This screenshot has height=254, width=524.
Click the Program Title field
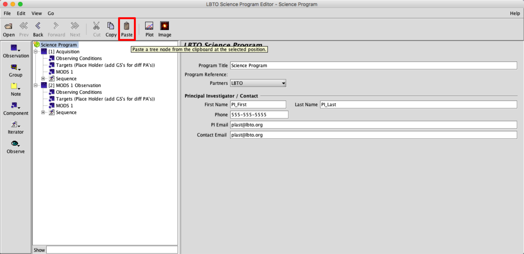point(374,65)
